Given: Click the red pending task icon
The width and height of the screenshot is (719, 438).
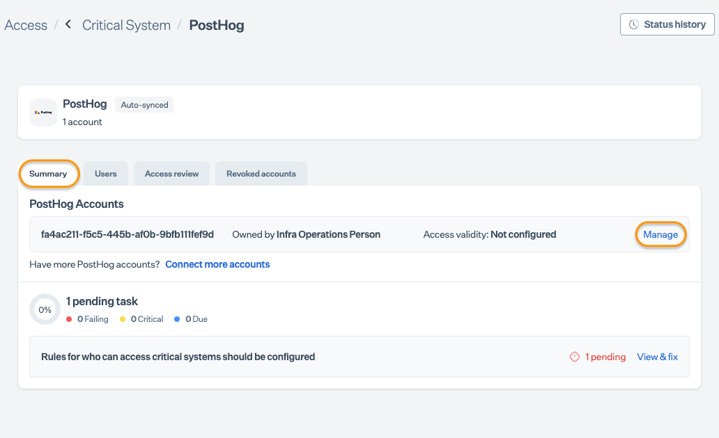Looking at the screenshot, I should pos(575,357).
